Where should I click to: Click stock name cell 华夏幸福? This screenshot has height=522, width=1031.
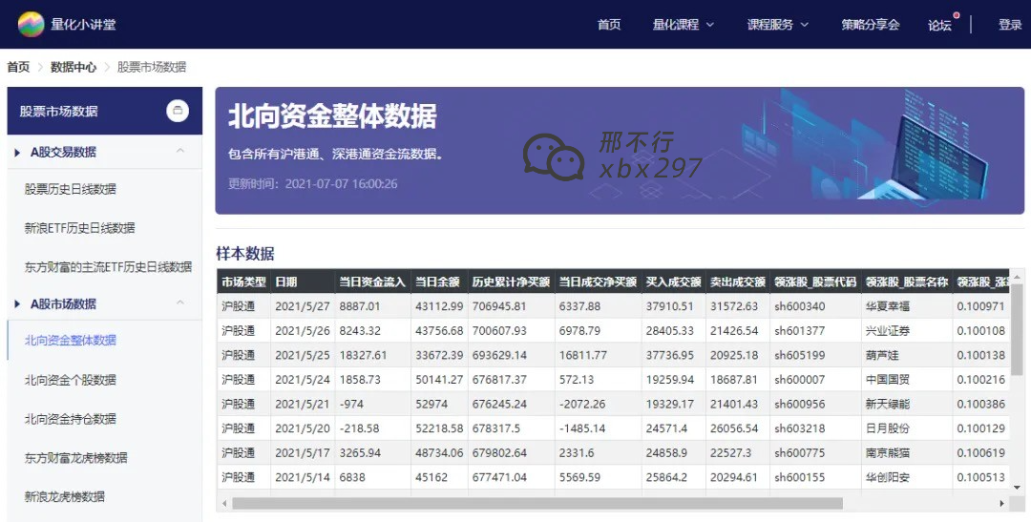pyautogui.click(x=907, y=306)
